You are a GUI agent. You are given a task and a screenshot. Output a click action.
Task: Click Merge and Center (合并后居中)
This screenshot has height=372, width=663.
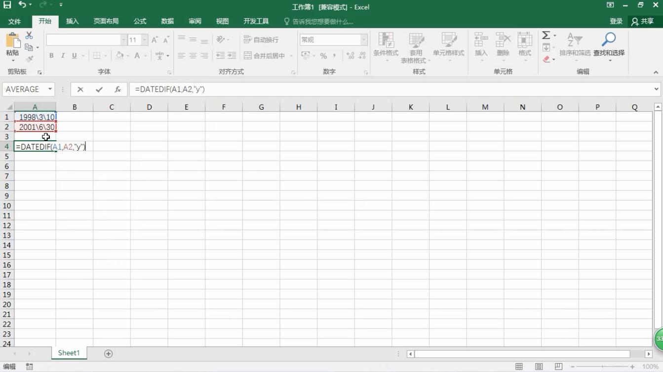265,56
